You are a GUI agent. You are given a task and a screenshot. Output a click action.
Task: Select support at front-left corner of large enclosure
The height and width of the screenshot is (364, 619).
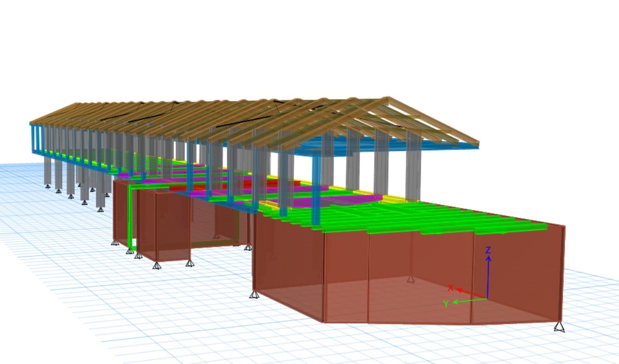pyautogui.click(x=254, y=295)
